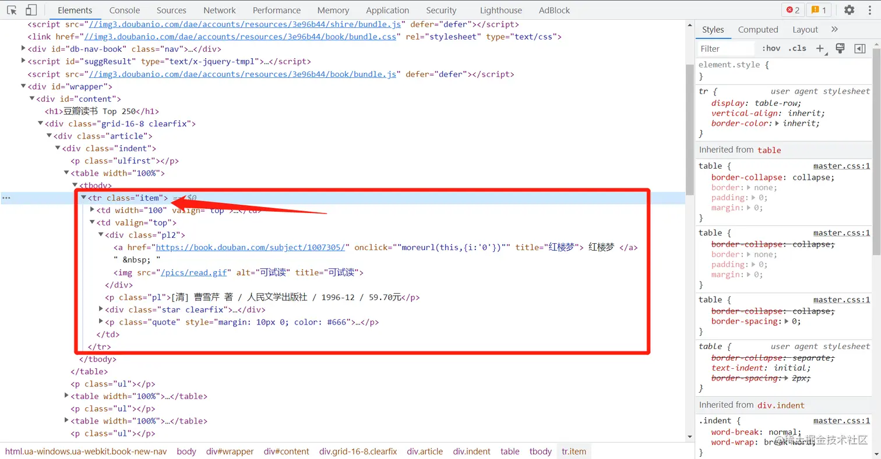Open DevTools settings gear
The height and width of the screenshot is (459, 881).
pos(850,10)
